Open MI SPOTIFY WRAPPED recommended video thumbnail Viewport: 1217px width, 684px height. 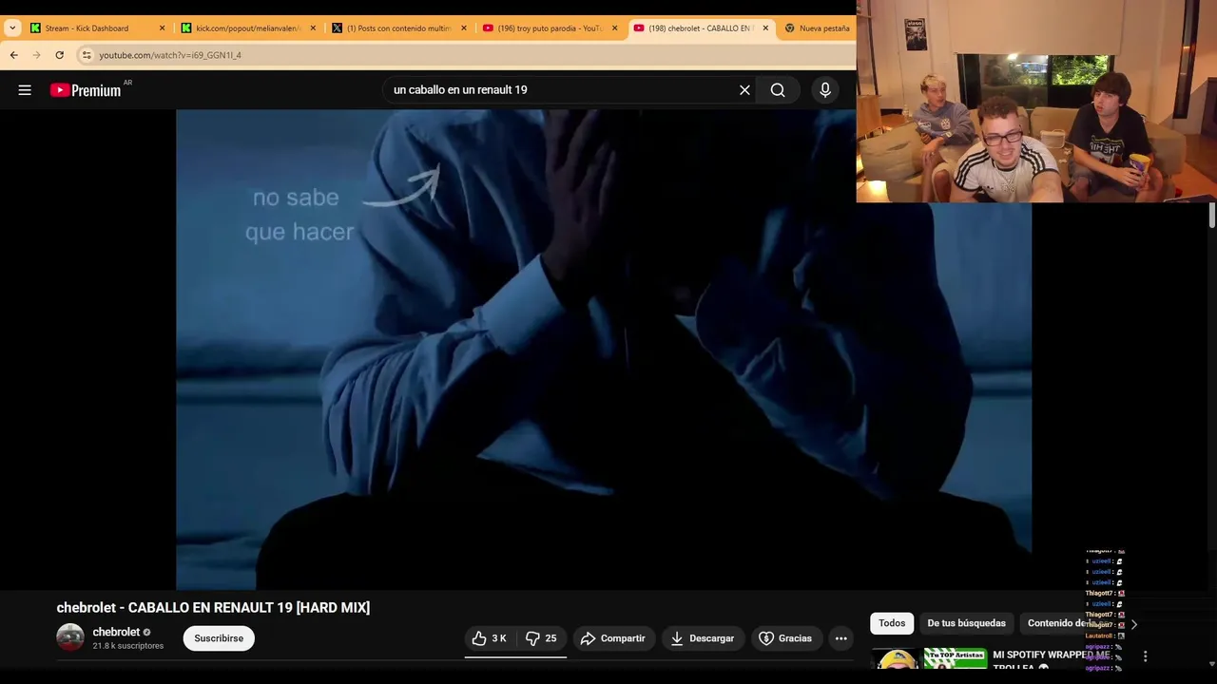click(x=930, y=659)
